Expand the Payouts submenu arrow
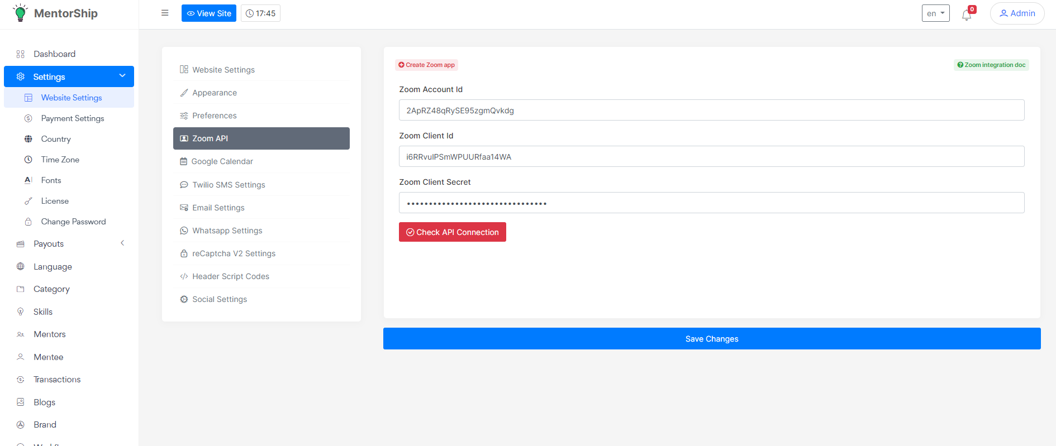Image resolution: width=1056 pixels, height=446 pixels. click(x=122, y=243)
